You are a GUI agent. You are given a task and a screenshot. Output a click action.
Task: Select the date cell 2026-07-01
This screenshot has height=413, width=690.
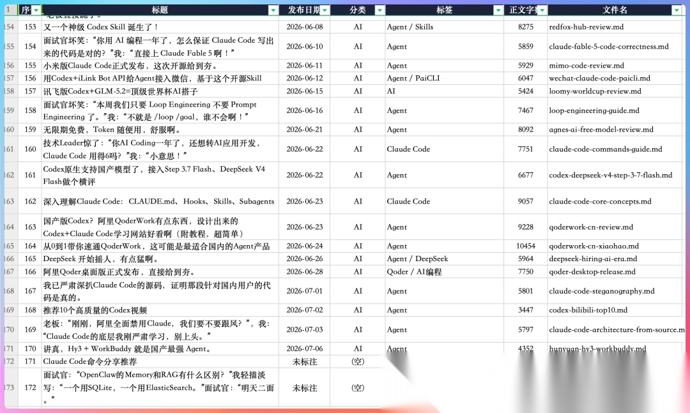[305, 290]
